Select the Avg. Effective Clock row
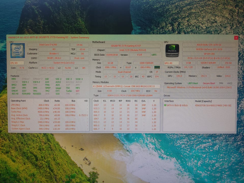Screen dimensions: 244x183 [49, 119]
